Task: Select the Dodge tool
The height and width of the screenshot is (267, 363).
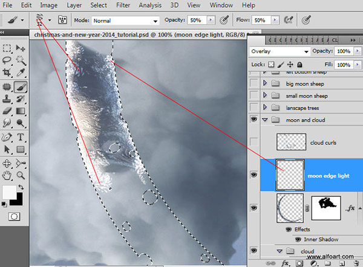Action: click(21, 123)
